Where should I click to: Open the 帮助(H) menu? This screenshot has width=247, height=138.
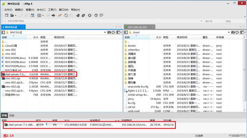[75, 10]
